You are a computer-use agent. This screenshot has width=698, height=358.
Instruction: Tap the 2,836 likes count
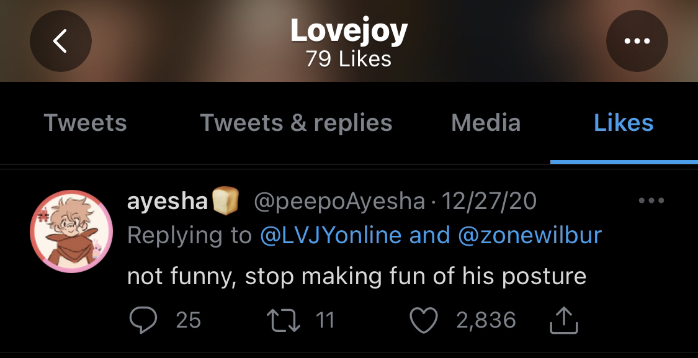tap(486, 320)
